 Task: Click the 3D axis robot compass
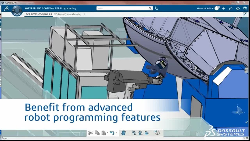click(238, 110)
